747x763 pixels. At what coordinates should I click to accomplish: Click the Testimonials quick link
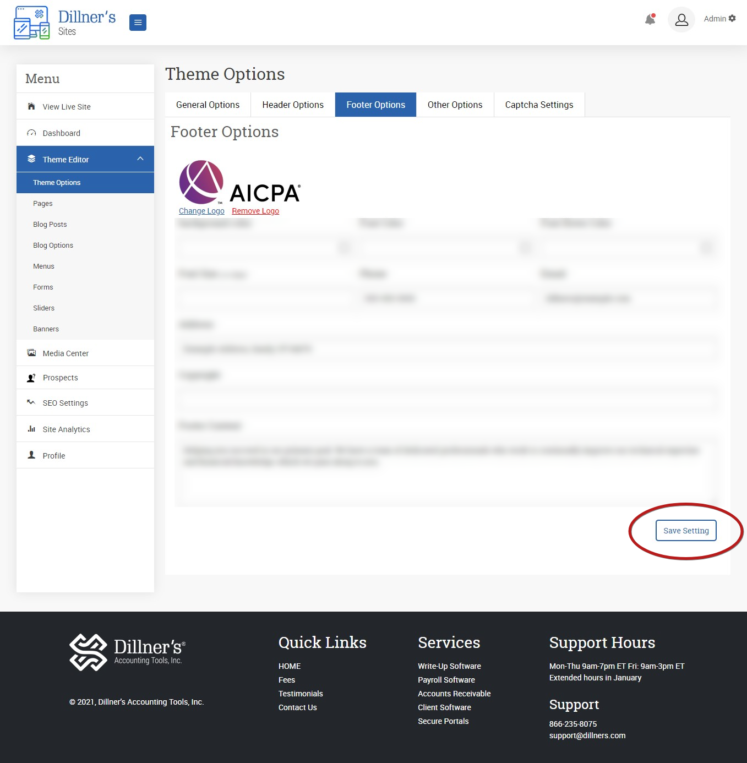[301, 694]
